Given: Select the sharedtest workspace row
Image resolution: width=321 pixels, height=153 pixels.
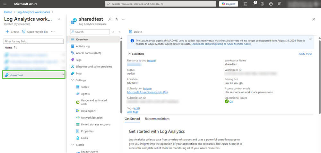Looking at the screenshot, I should click(34, 75).
